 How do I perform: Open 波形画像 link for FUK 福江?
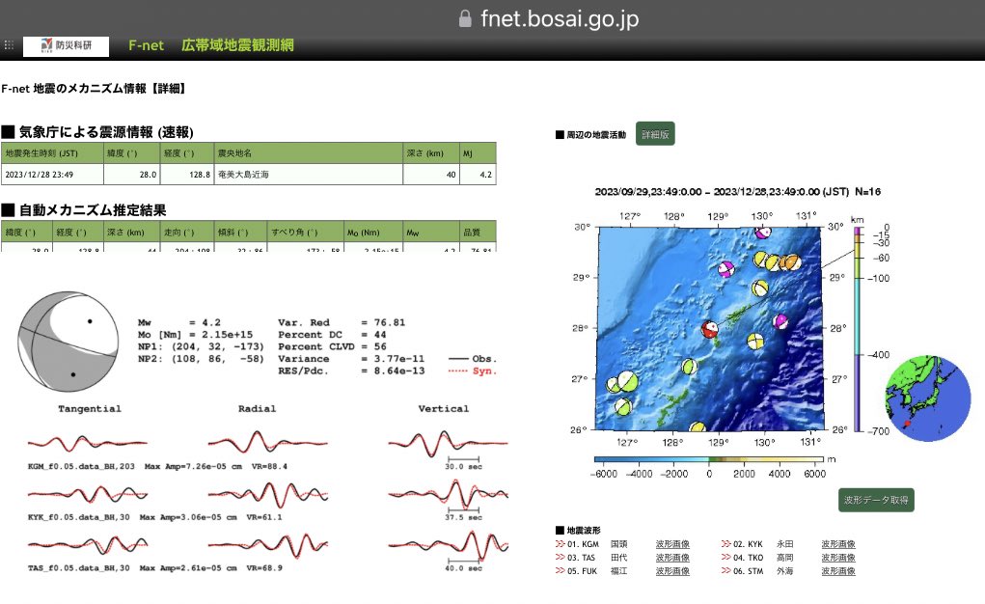coord(672,571)
